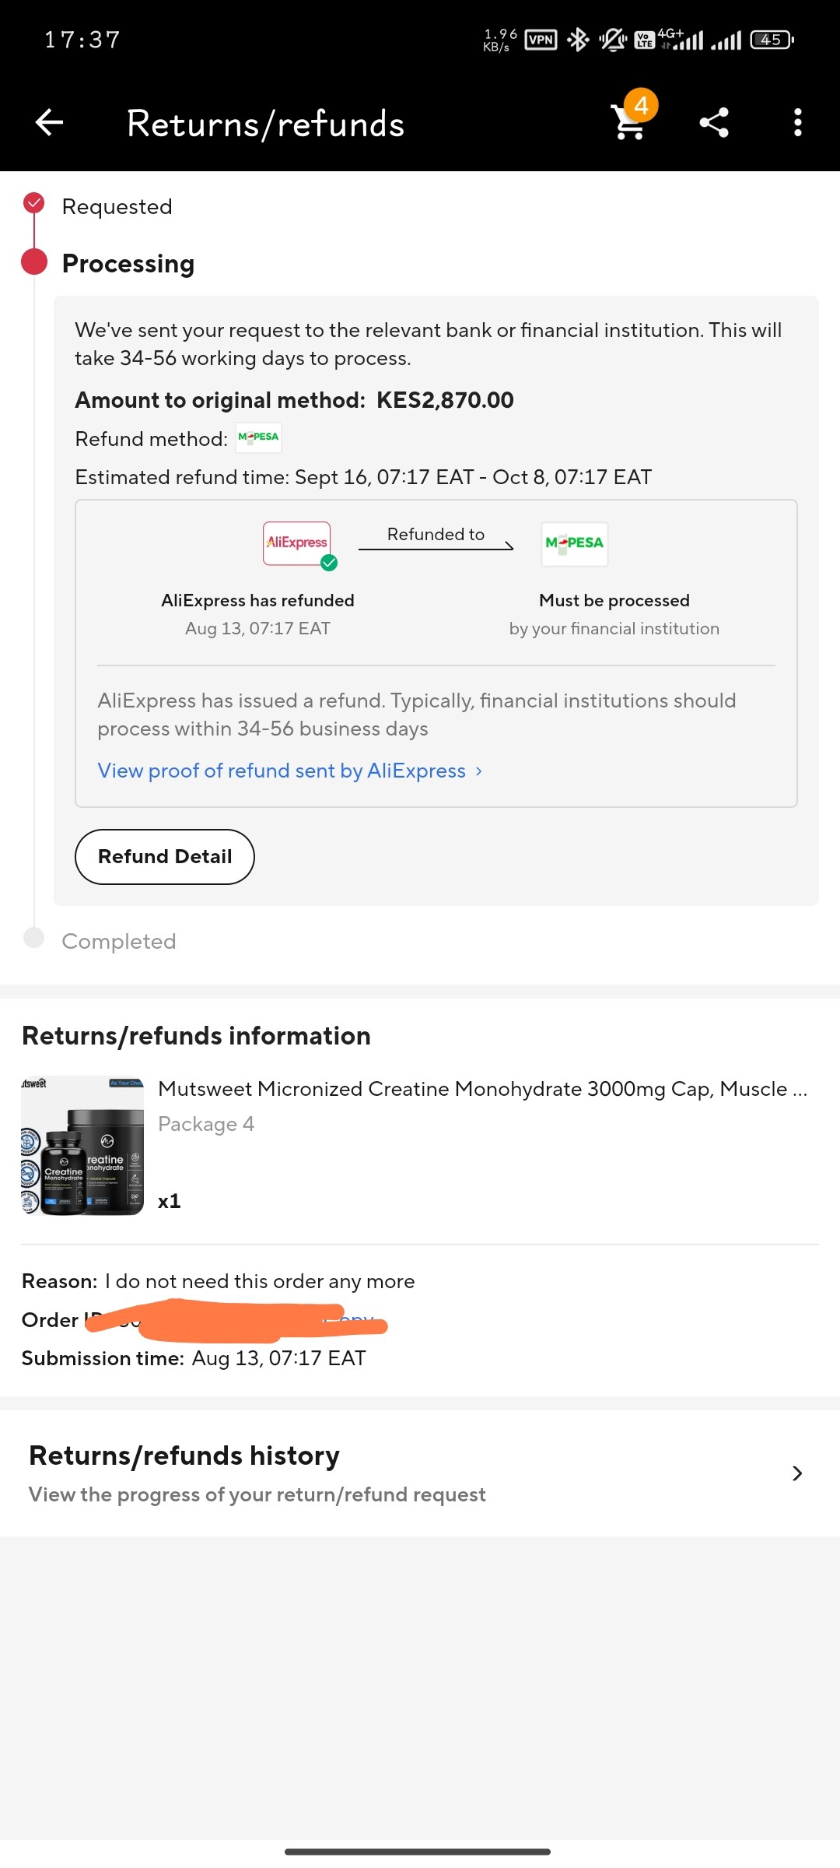Expand the Returns/refunds history chevron
Image resolution: width=840 pixels, height=1868 pixels.
(x=796, y=1473)
